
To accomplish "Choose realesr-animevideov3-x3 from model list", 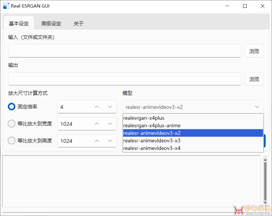I will pos(193,140).
